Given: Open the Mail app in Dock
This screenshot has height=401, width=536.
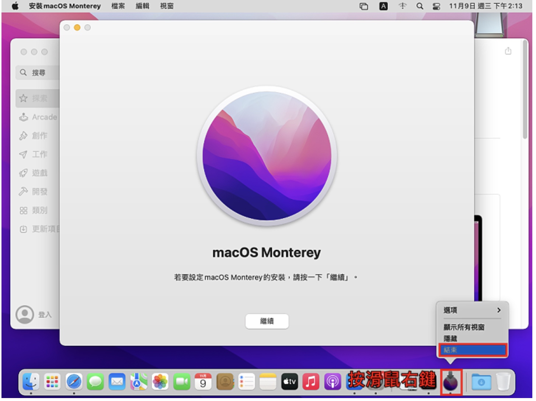Looking at the screenshot, I should point(117,382).
